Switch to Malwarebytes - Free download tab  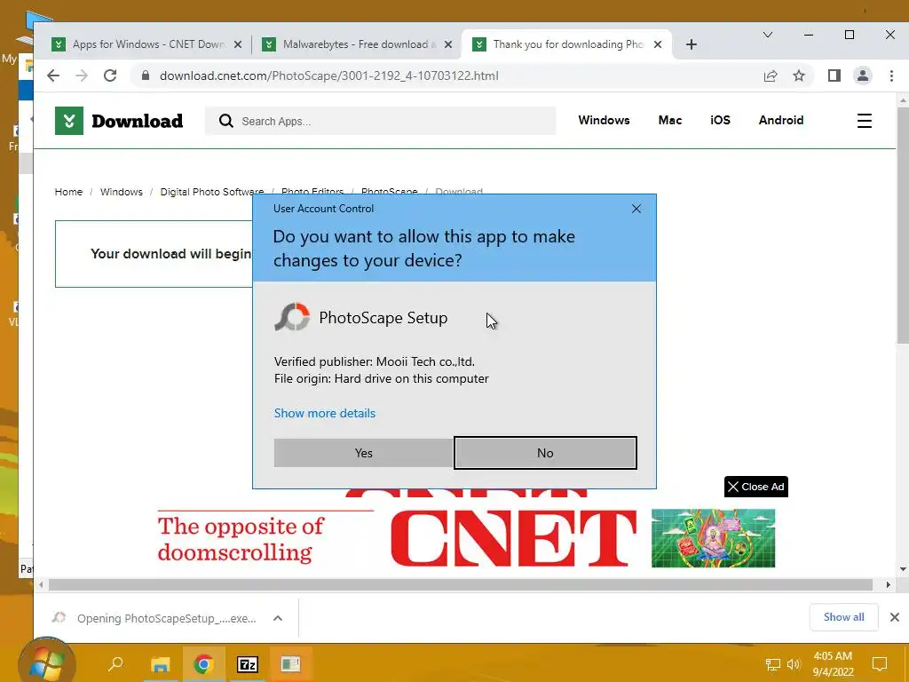click(350, 44)
